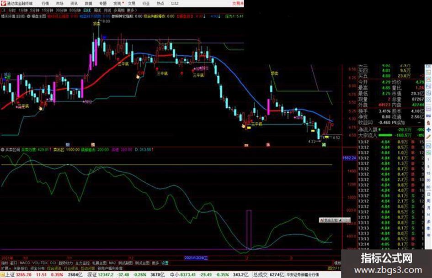Apply the MACD indicator tab

pyautogui.click(x=25, y=263)
